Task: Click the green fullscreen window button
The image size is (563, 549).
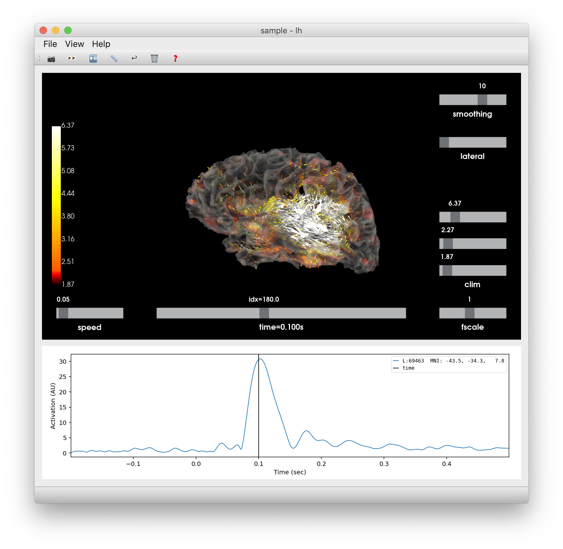Action: point(68,30)
